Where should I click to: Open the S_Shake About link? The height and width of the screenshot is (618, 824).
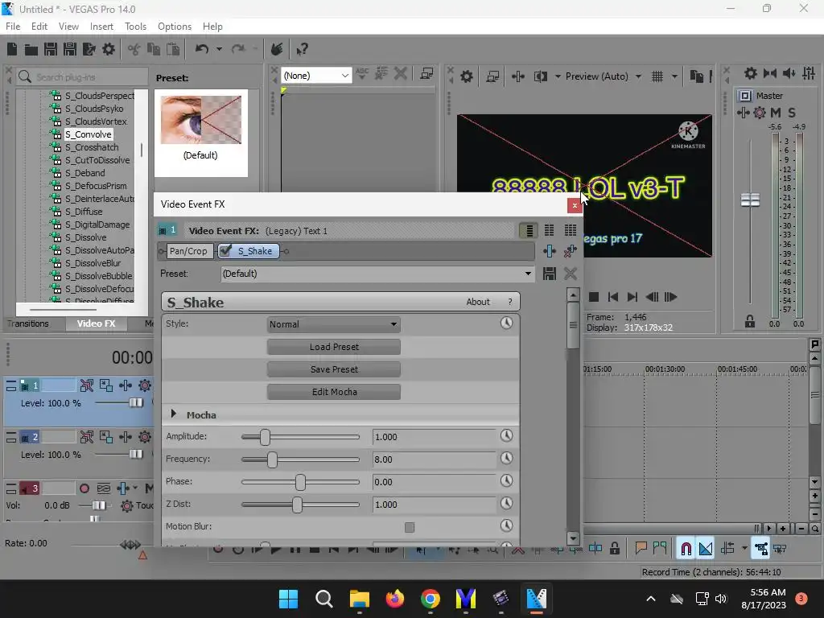[478, 302]
